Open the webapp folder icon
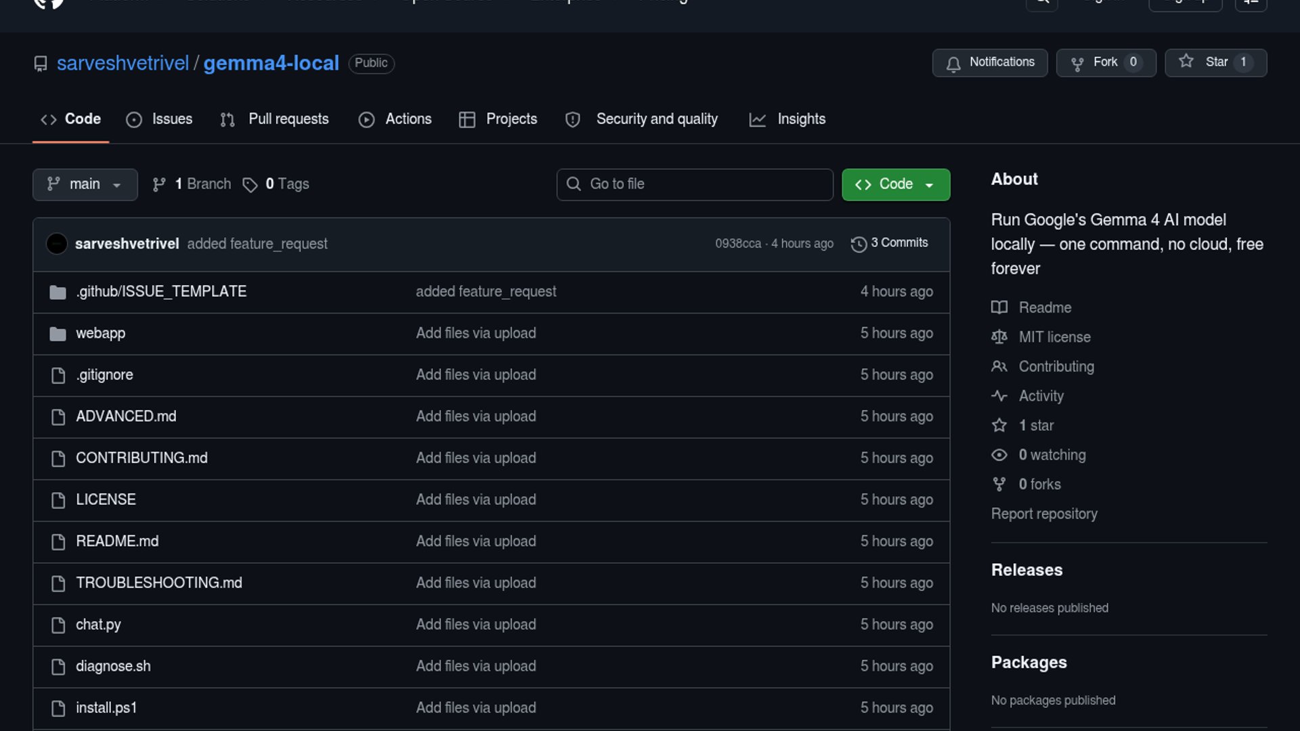Viewport: 1300px width, 731px height. [x=58, y=334]
